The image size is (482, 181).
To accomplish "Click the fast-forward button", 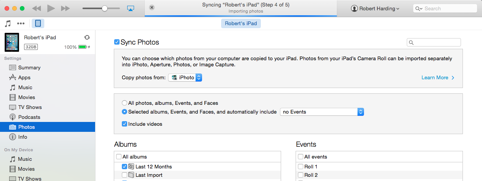I will pyautogui.click(x=65, y=8).
